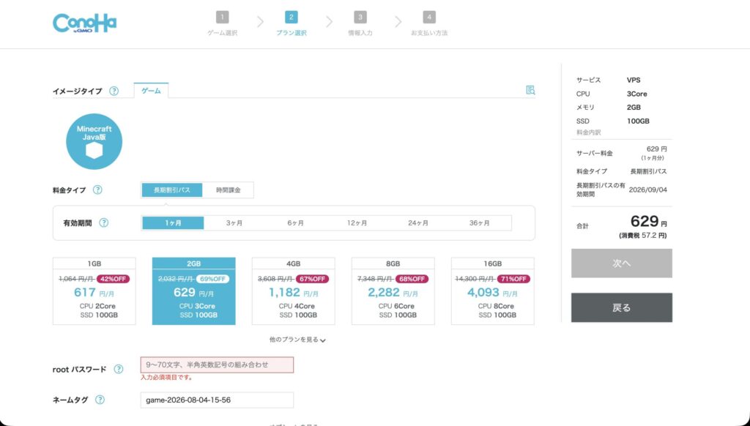Switch to the ゲーム tab

151,90
